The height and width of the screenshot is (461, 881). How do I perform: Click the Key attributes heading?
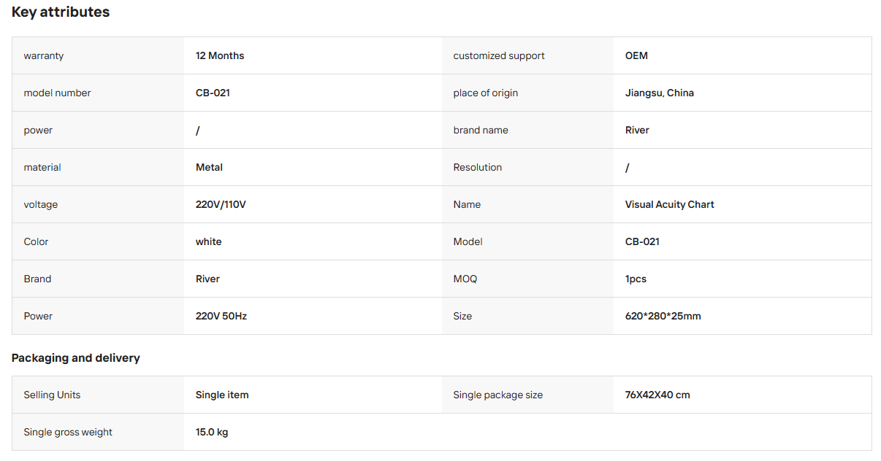click(61, 12)
